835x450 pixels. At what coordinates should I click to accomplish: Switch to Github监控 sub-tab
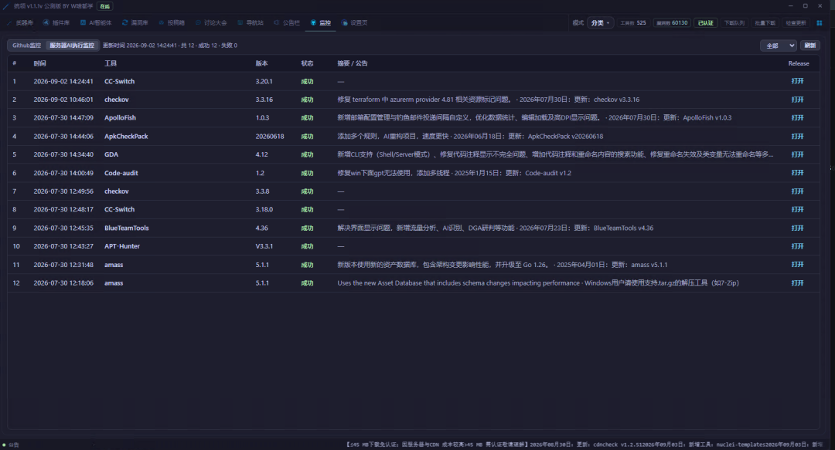[x=26, y=46]
